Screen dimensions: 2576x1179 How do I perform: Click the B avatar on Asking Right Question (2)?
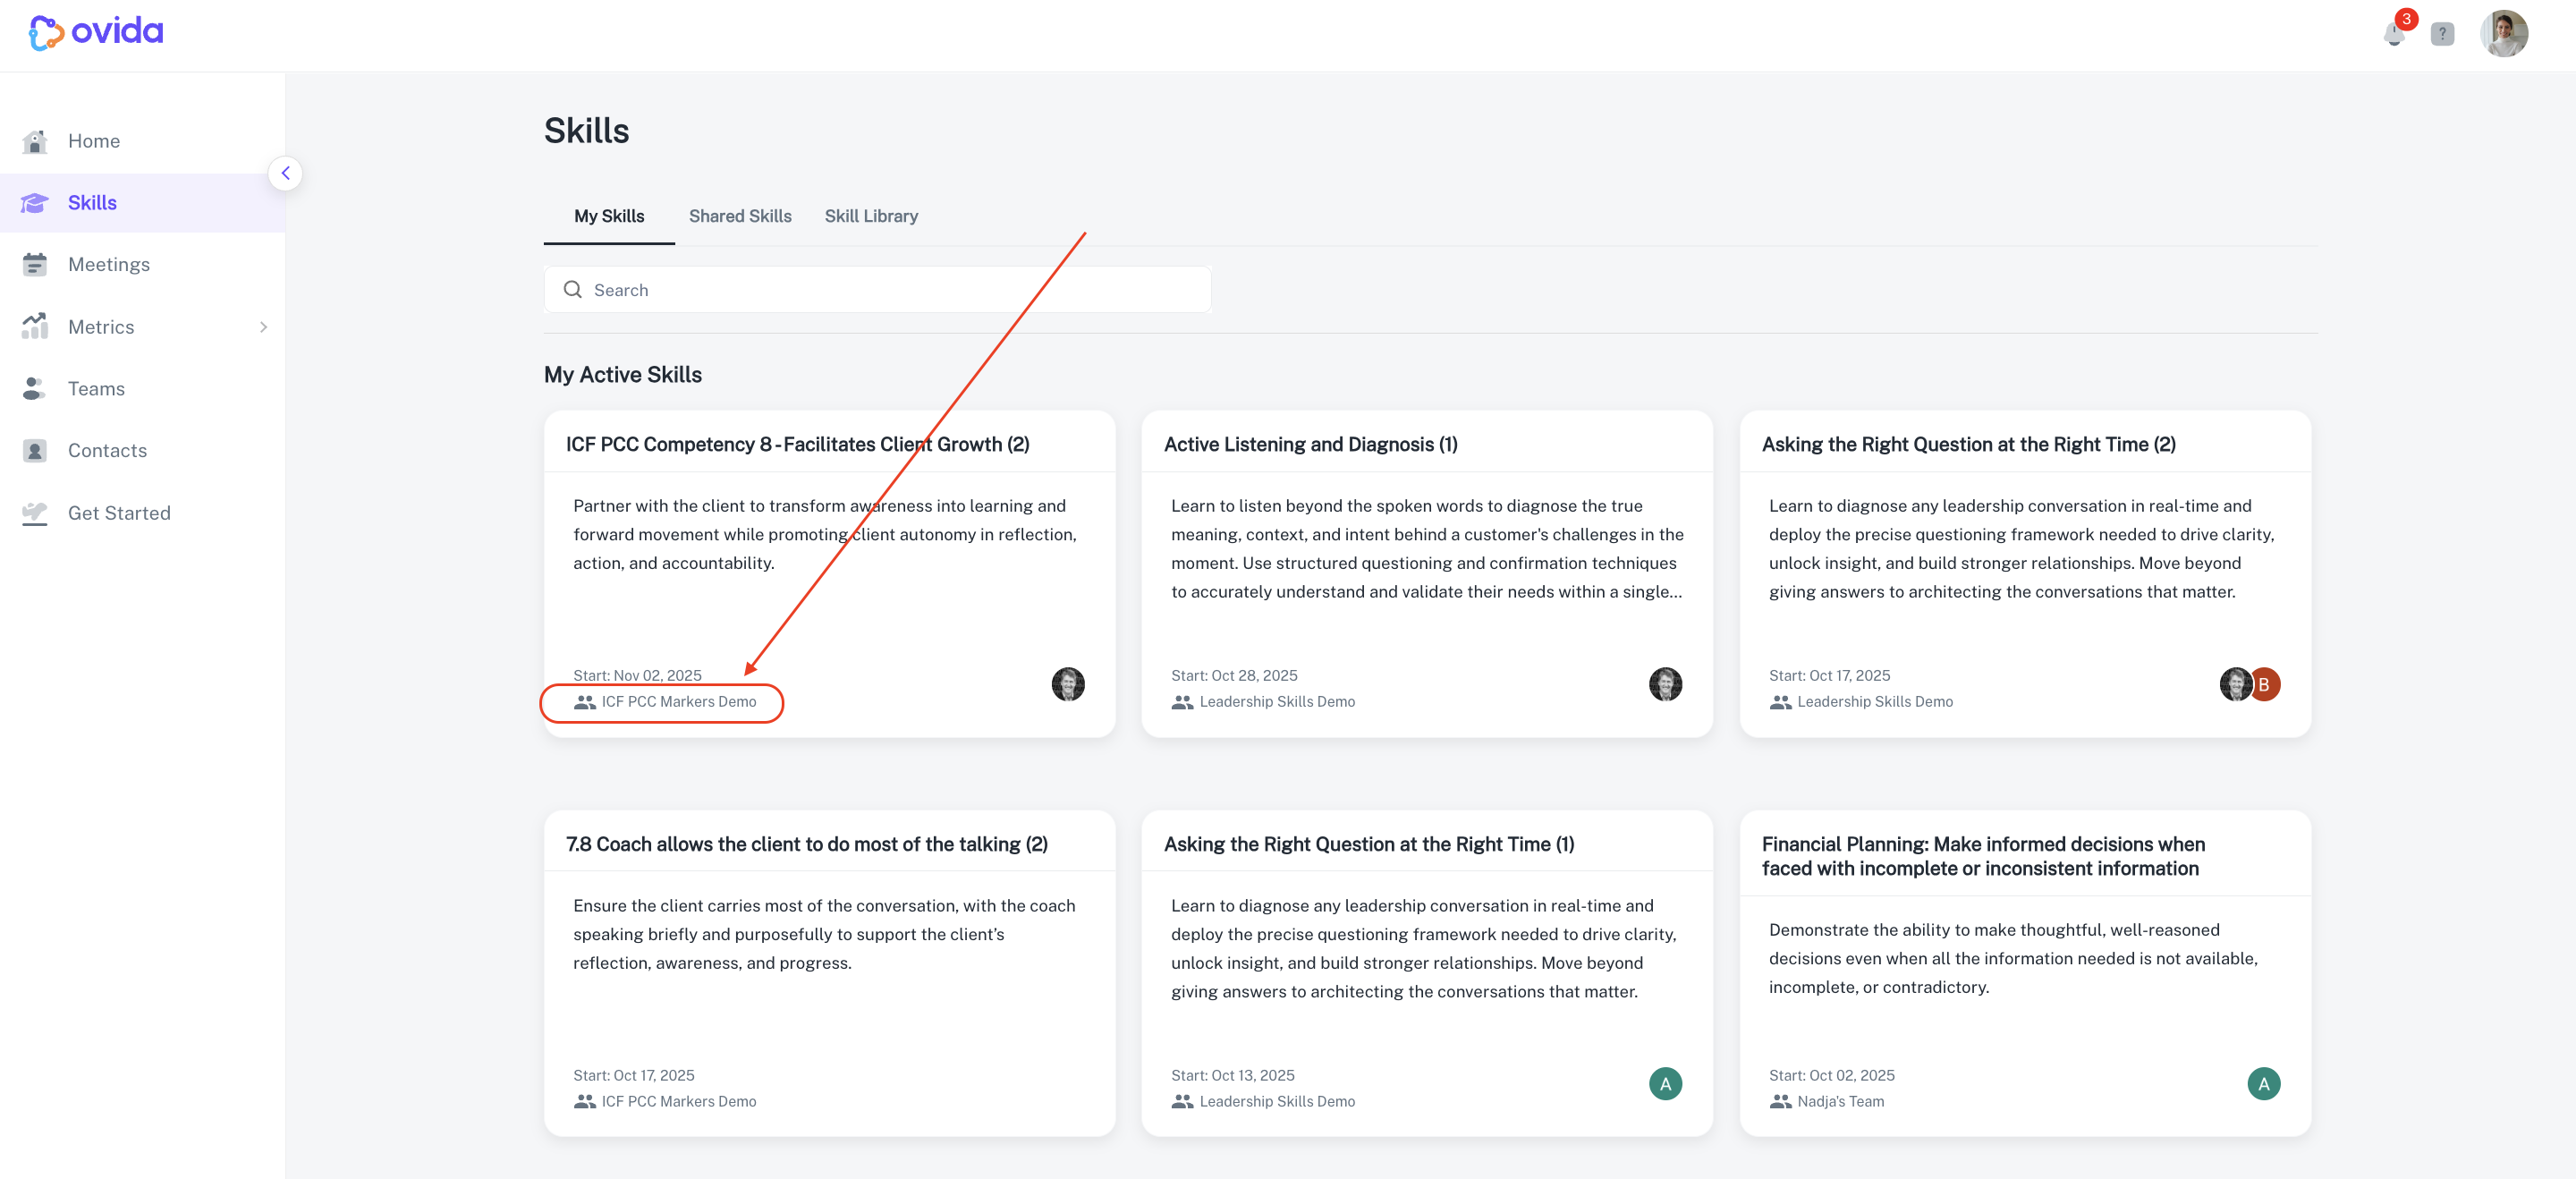pyautogui.click(x=2265, y=684)
